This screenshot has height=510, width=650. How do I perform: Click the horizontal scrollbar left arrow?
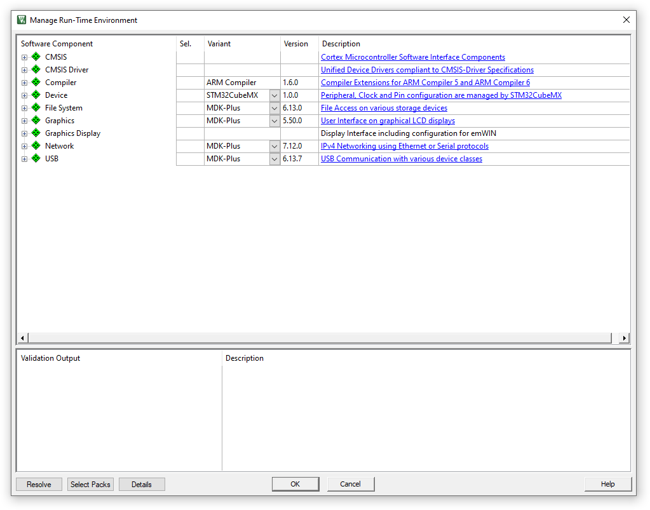tap(22, 338)
